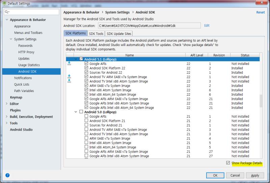Click the search magnifier icon
Screen dimensions: 270x183
click(7, 12)
